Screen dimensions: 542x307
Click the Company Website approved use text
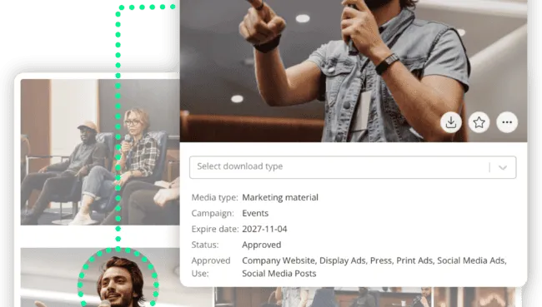279,260
